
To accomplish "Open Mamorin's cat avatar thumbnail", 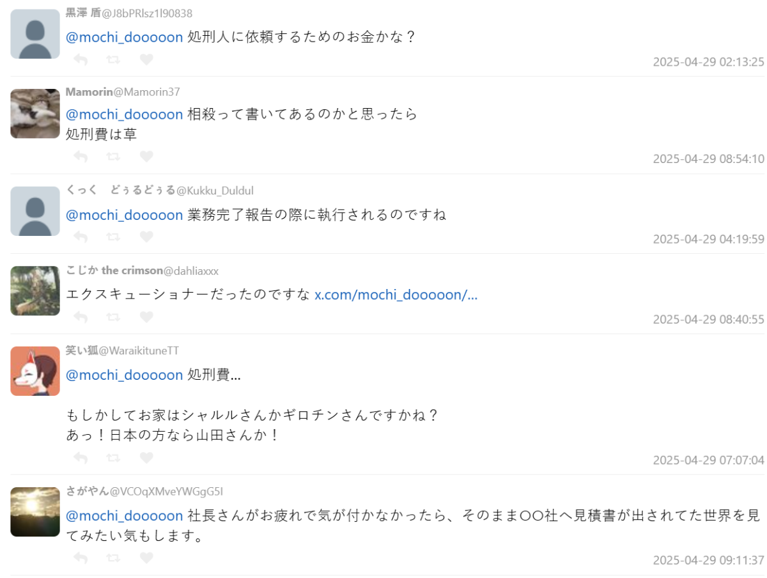I will (35, 114).
